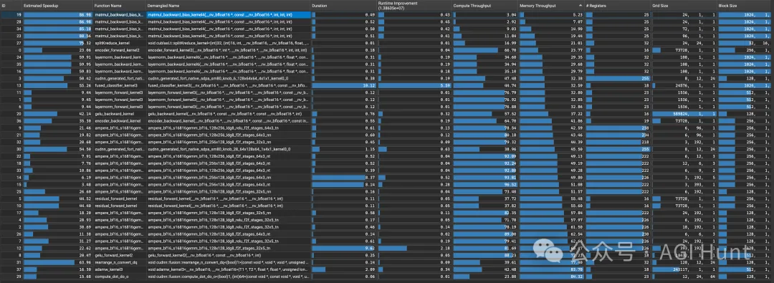The width and height of the screenshot is (774, 283).
Task: Click the Function Name column header
Action: pos(108,5)
